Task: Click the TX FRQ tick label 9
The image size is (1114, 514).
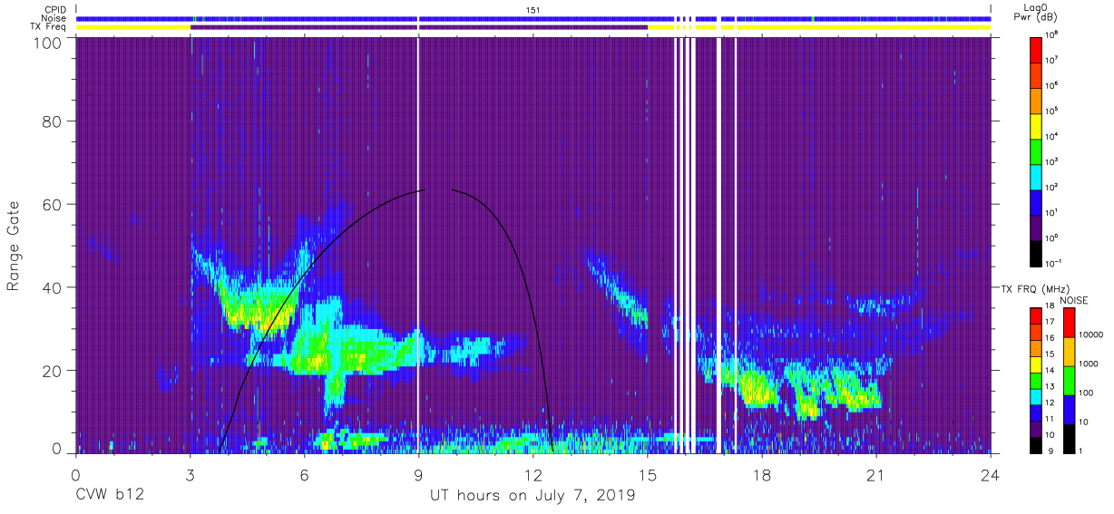Action: pos(1052,451)
